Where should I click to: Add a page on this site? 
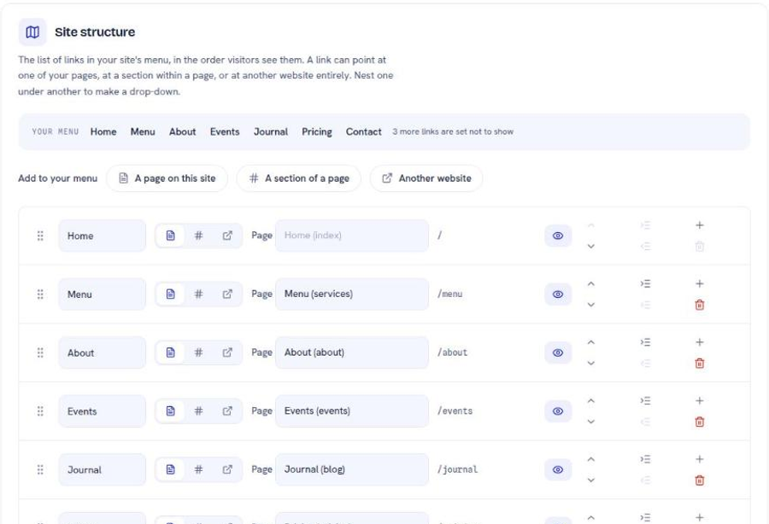point(167,178)
